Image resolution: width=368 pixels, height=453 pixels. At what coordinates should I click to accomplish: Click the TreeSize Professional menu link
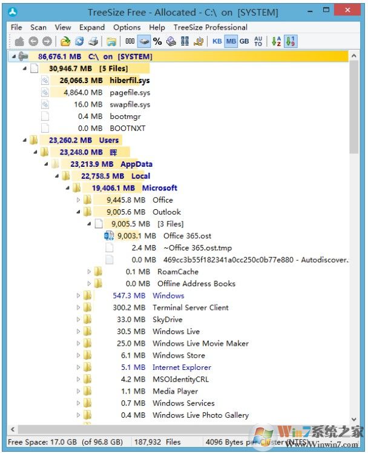tap(210, 27)
